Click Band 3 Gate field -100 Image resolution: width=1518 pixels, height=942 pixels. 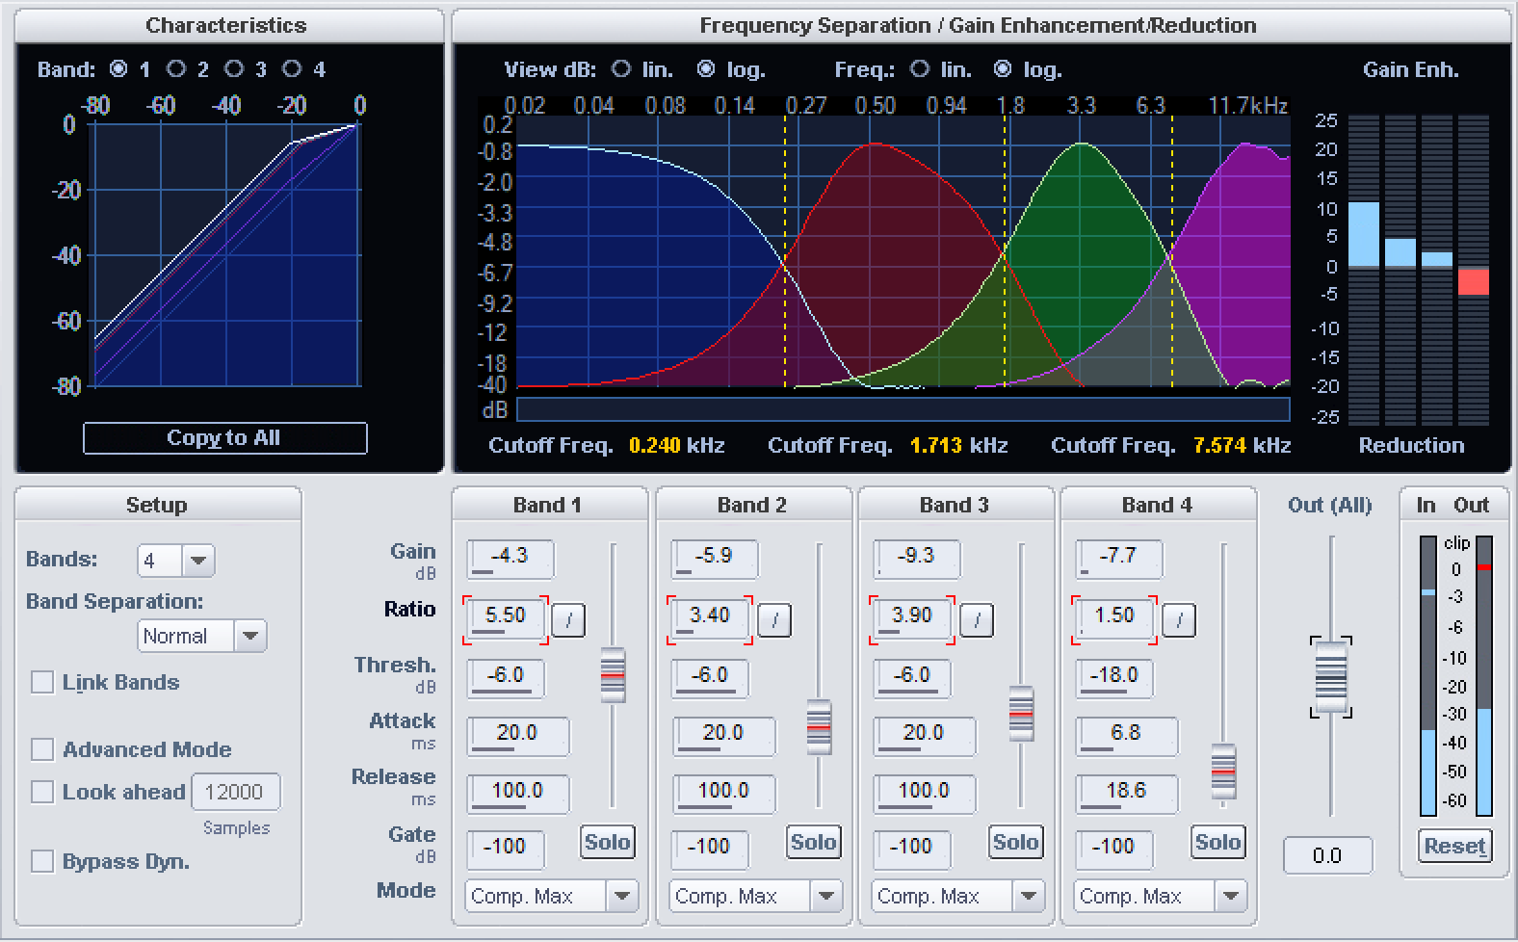(x=911, y=850)
